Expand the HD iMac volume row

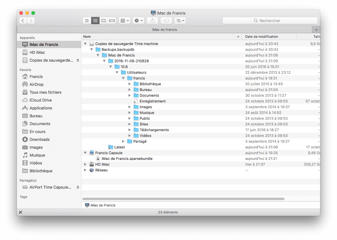click(85, 164)
